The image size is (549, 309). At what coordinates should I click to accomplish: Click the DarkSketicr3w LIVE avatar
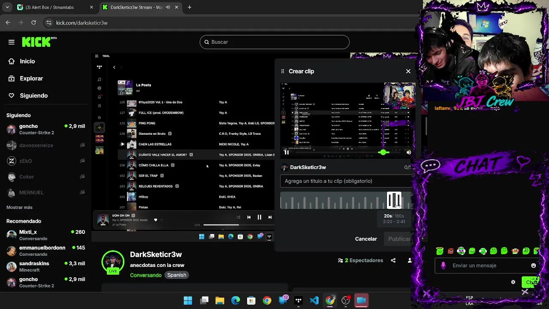pyautogui.click(x=113, y=262)
